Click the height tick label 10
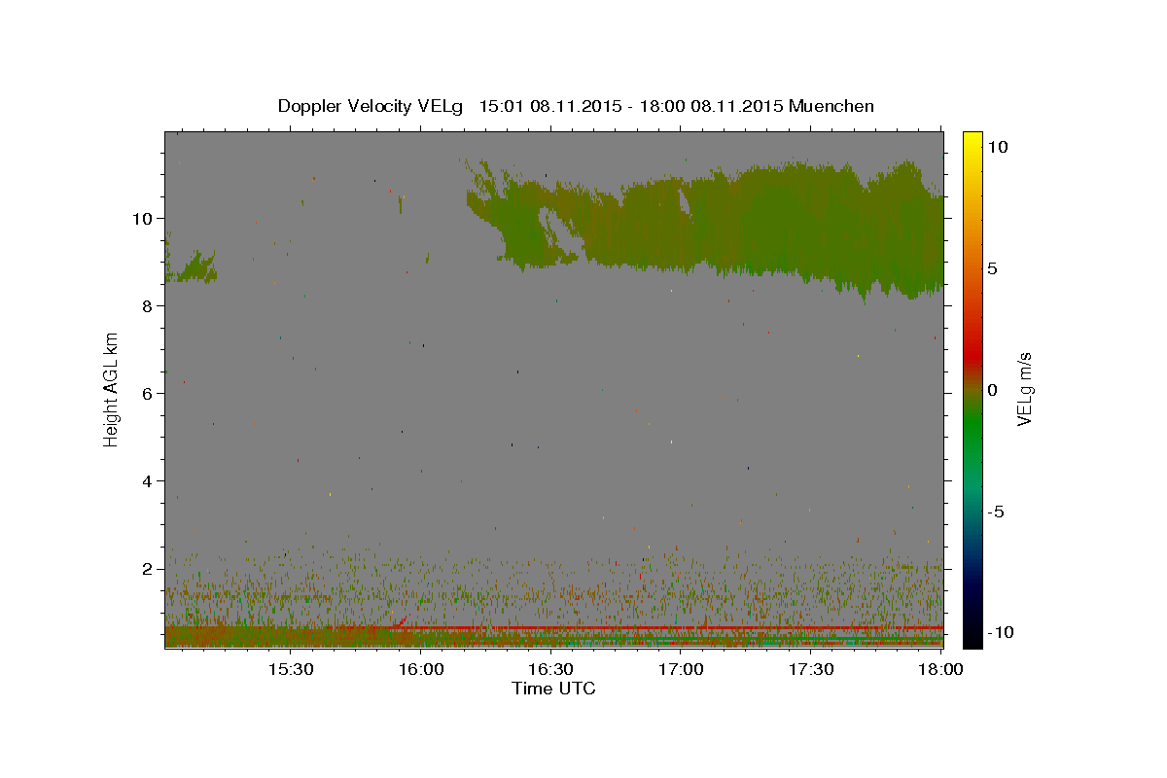Viewport: 1167px width, 778px height. 144,219
